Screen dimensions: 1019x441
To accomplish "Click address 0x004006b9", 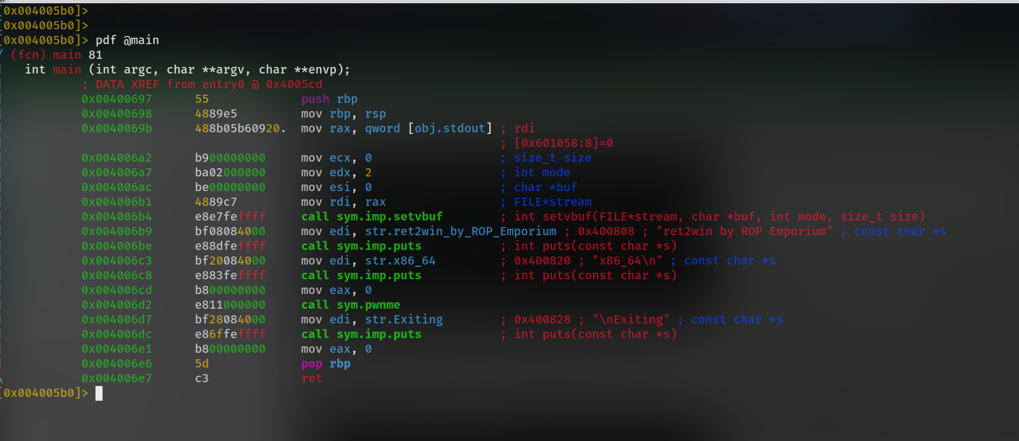I will pyautogui.click(x=117, y=231).
